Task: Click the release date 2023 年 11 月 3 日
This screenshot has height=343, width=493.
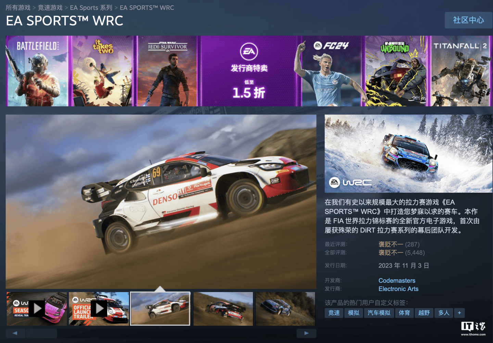Action: click(404, 266)
